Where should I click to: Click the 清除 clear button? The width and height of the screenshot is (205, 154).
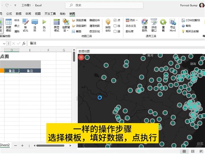pos(17,31)
